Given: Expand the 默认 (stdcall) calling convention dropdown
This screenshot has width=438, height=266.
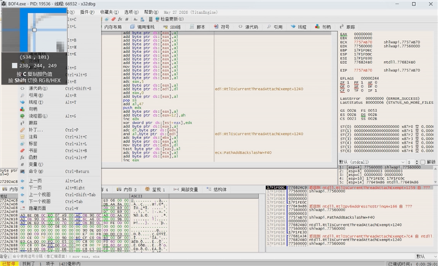Looking at the screenshot, I should [372, 162].
